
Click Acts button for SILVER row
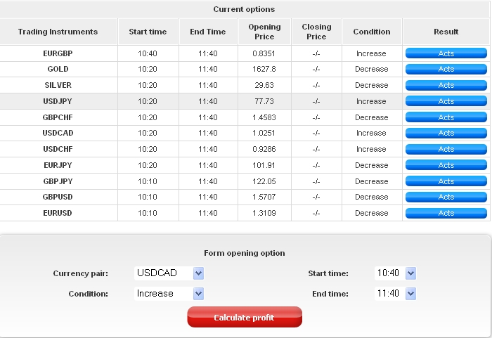pyautogui.click(x=446, y=86)
